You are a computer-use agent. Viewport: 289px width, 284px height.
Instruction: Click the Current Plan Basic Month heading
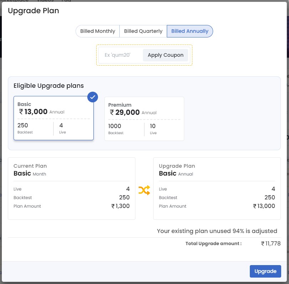pyautogui.click(x=30, y=173)
